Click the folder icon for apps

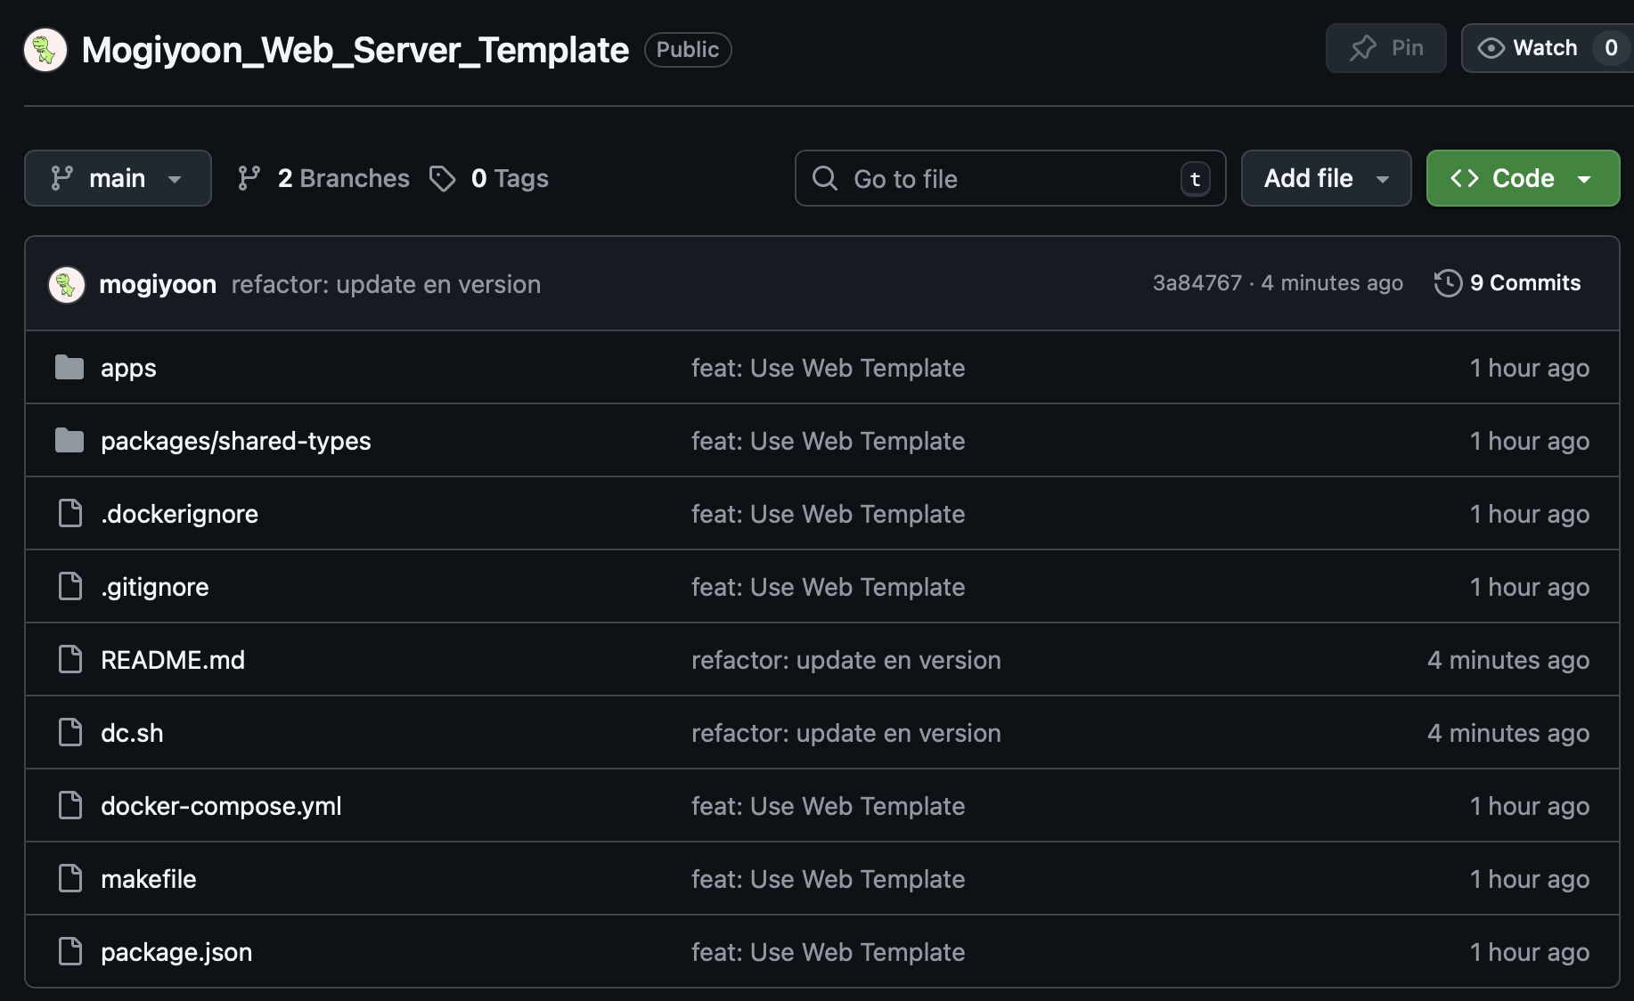click(x=69, y=367)
